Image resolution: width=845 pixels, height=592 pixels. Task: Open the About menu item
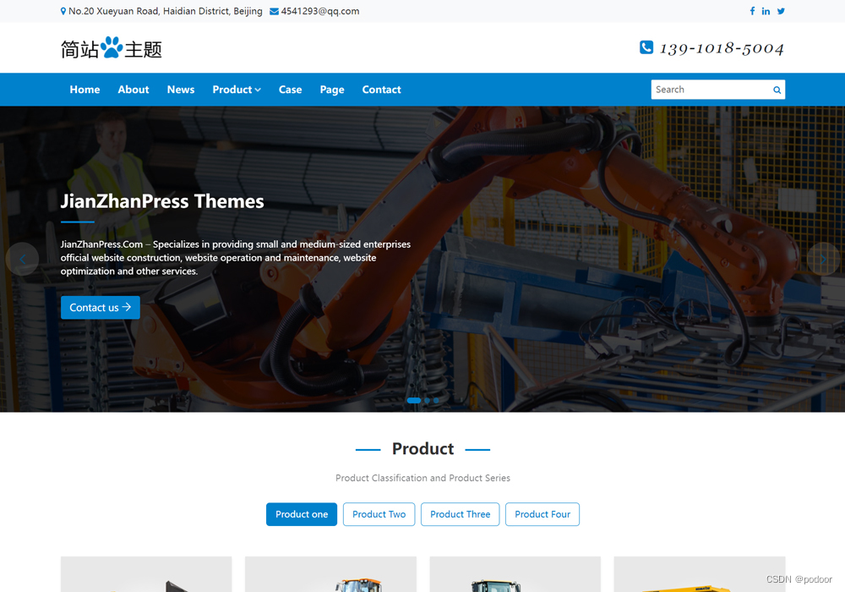tap(134, 90)
